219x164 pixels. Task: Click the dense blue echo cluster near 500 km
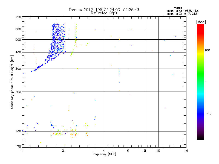(57, 40)
